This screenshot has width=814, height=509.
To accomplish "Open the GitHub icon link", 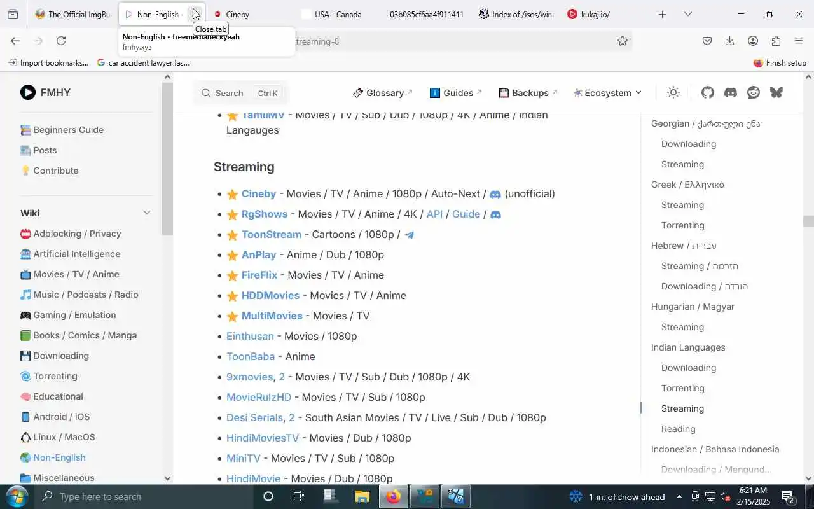I will click(708, 92).
